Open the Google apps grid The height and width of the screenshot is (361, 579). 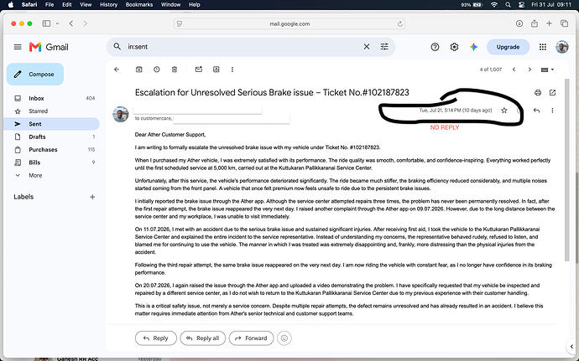[x=542, y=47]
